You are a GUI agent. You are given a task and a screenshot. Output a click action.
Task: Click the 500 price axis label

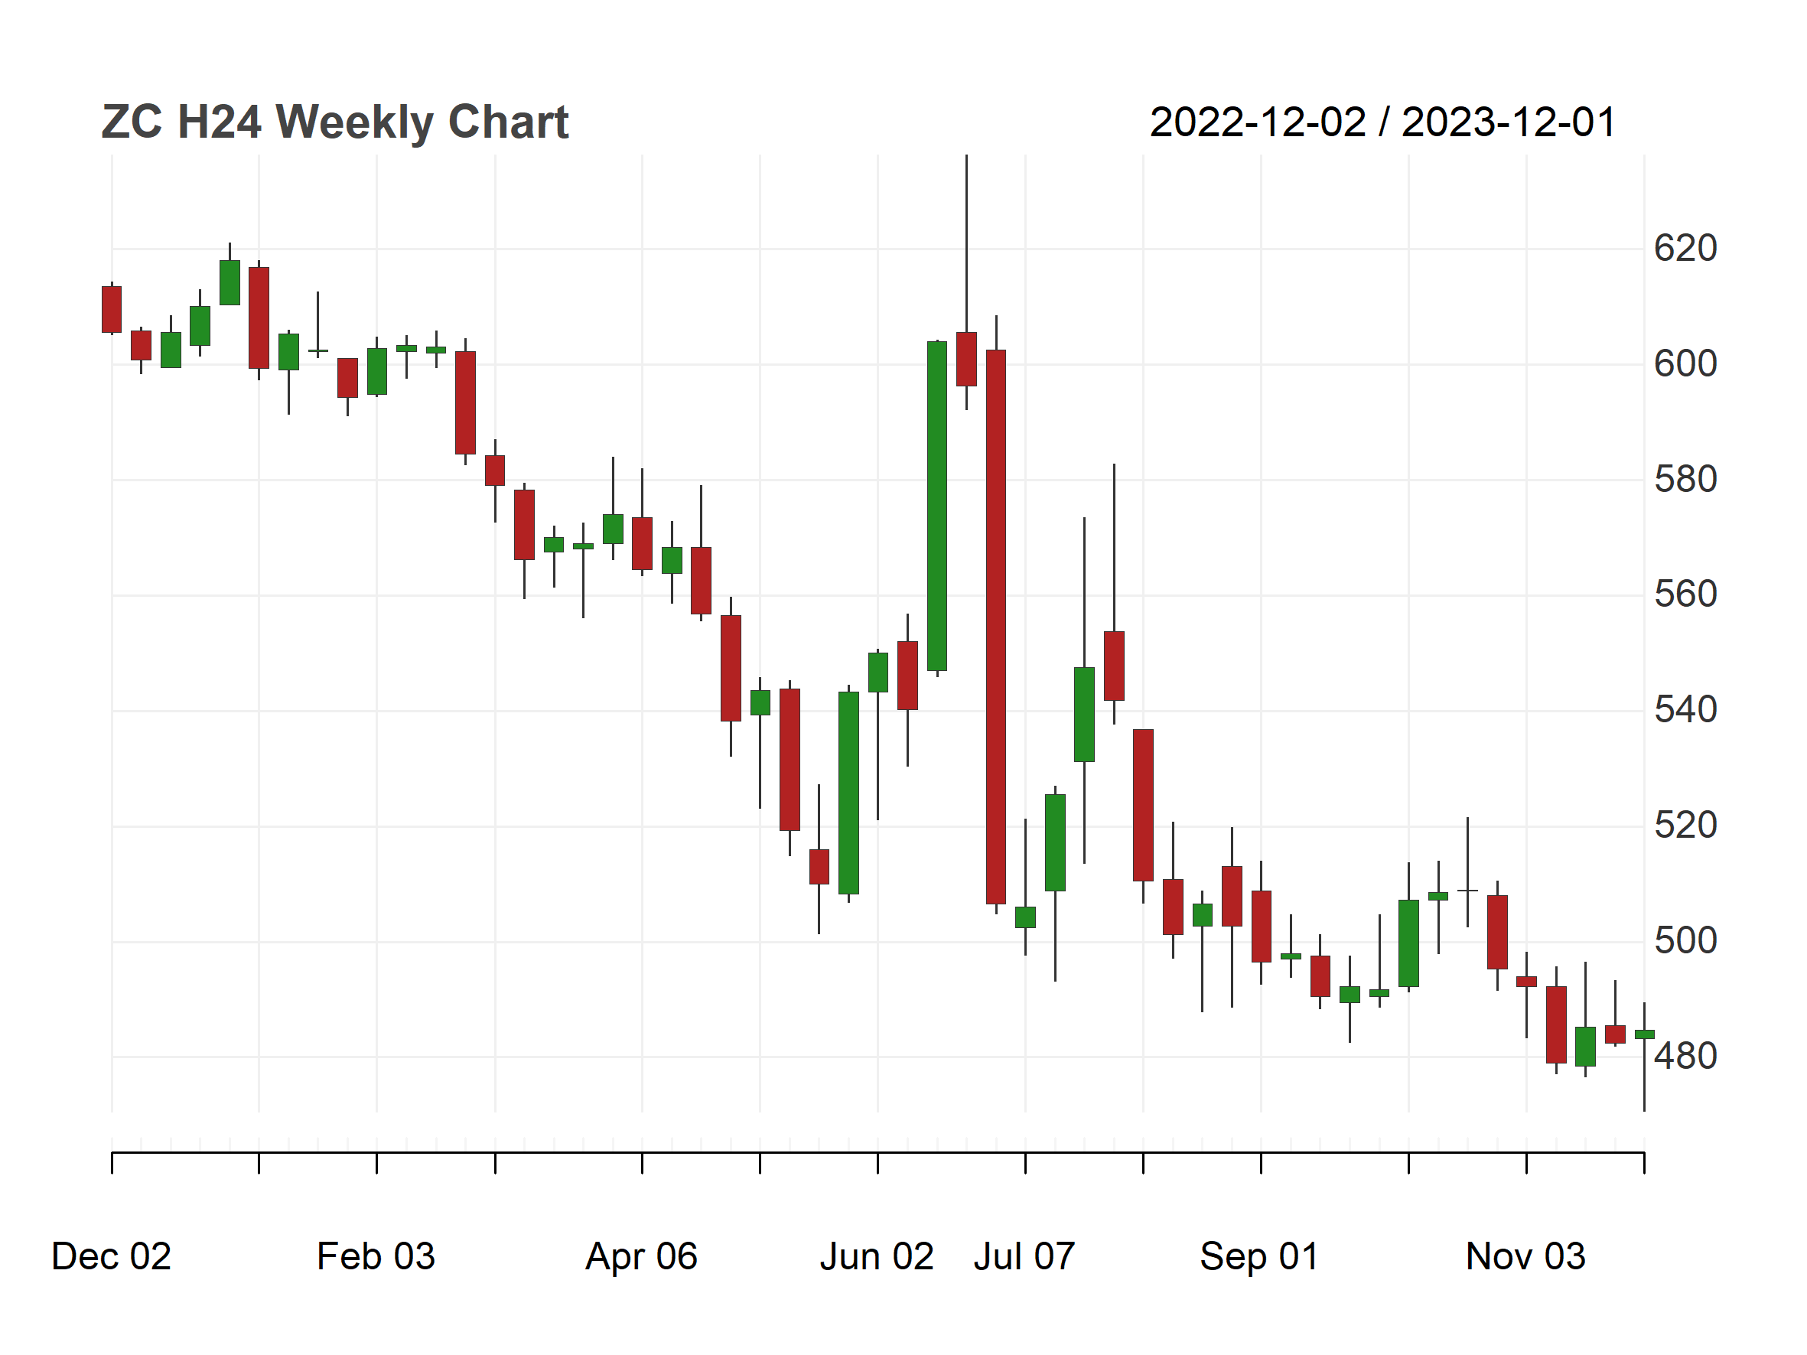pyautogui.click(x=1685, y=941)
